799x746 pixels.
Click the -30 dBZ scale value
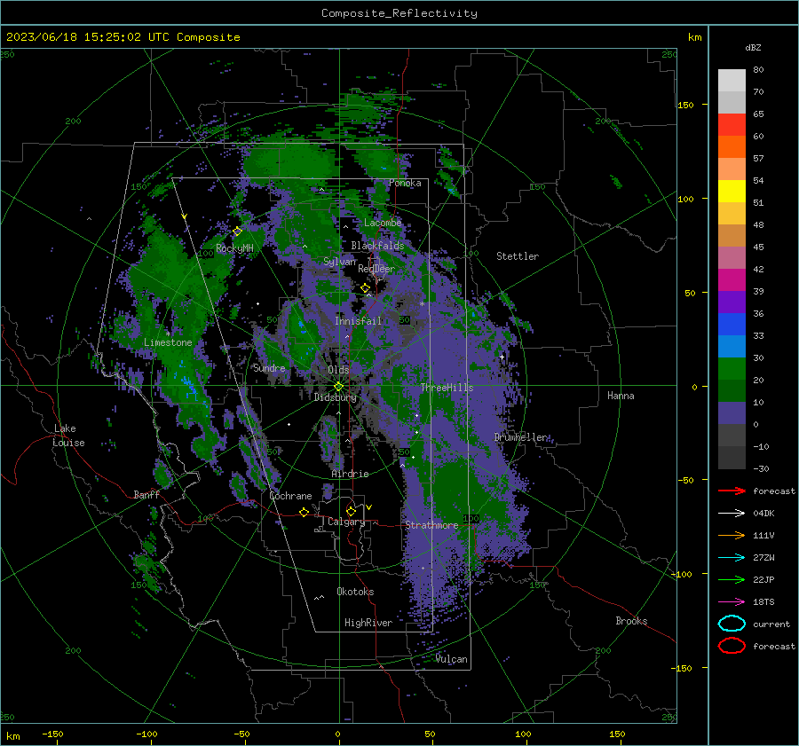coord(761,468)
